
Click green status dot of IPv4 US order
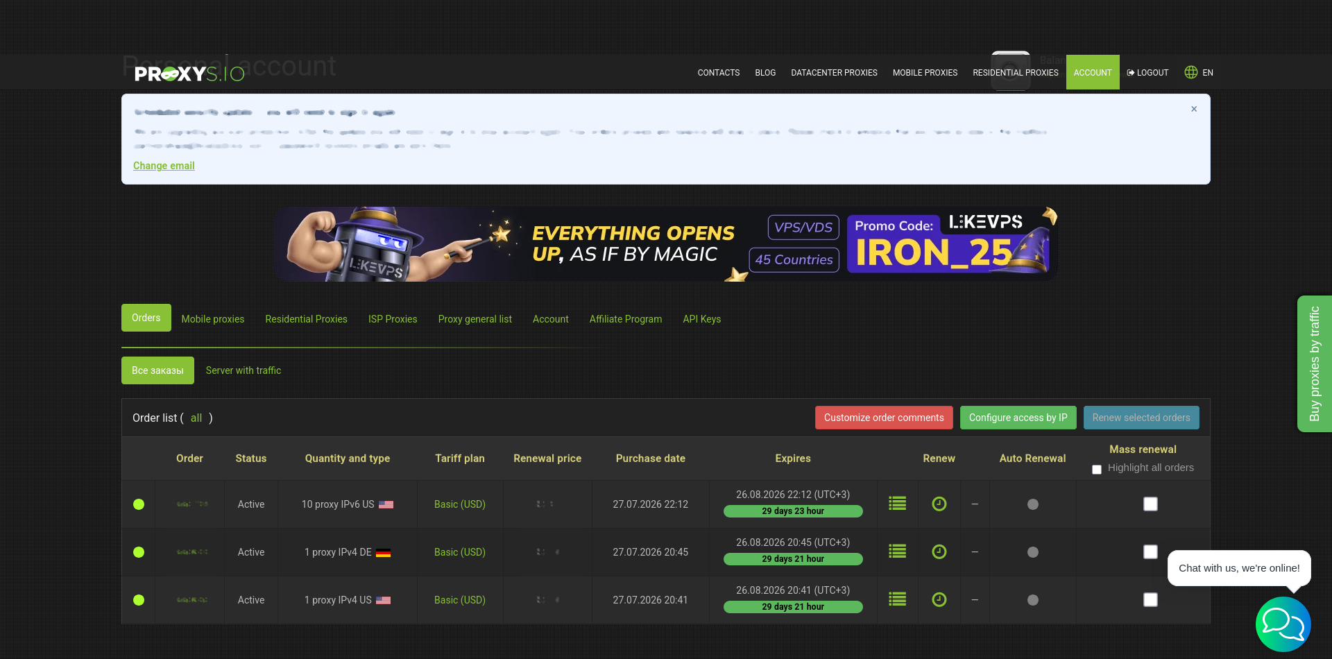click(139, 600)
